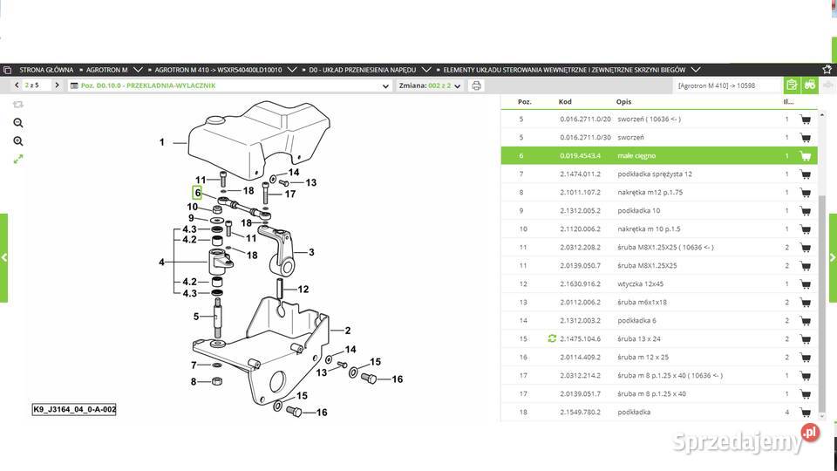Select the sworzeń 0.016.2711.0/30 row
The image size is (837, 471).
[654, 138]
